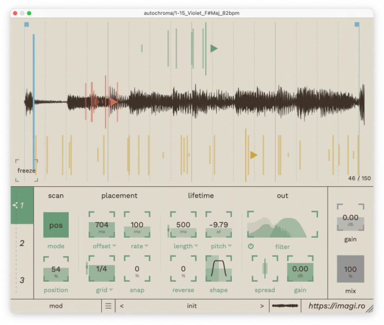
Task: Click the window resize grip corner icon
Action: point(369,309)
